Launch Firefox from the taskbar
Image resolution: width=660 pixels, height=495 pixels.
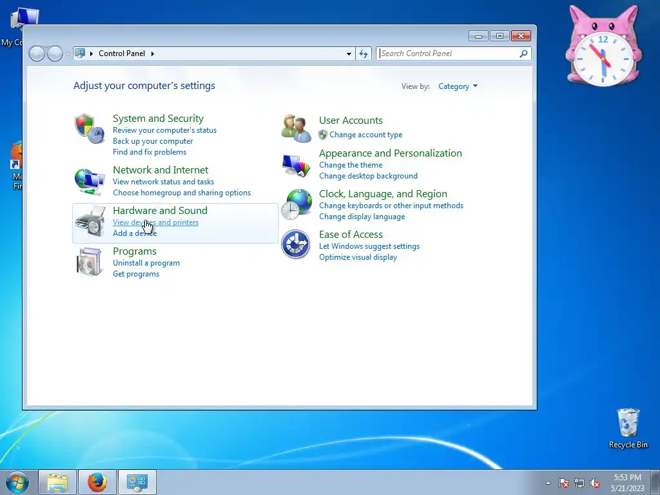tap(97, 482)
